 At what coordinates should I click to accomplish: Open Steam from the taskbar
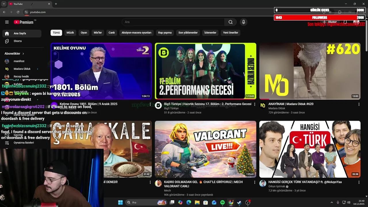point(239,202)
